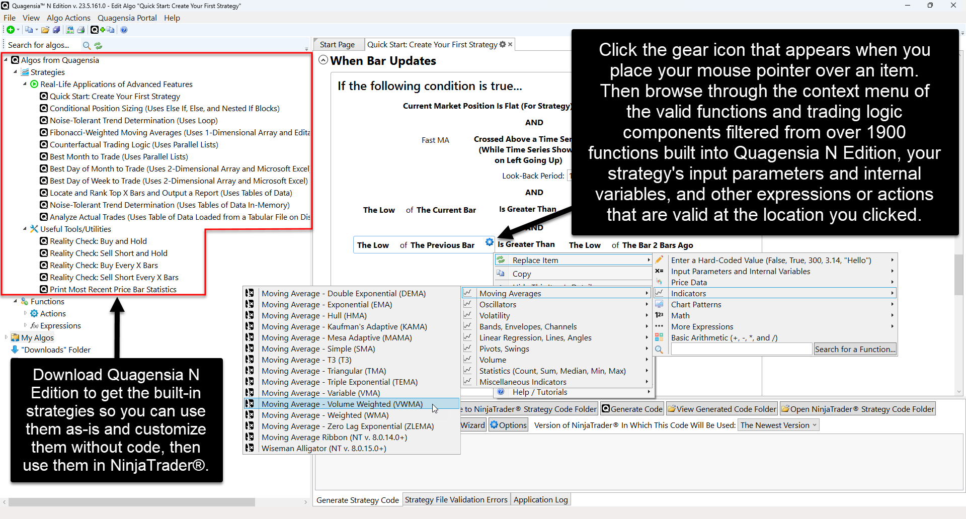Click the refresh icon next to the search field
This screenshot has height=519, width=966.
pos(98,45)
